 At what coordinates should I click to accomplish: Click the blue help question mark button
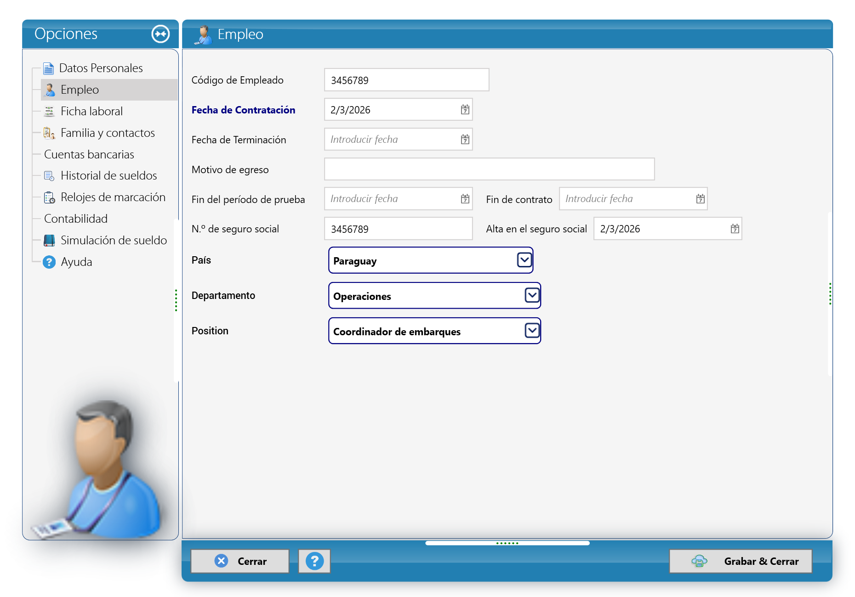click(314, 561)
